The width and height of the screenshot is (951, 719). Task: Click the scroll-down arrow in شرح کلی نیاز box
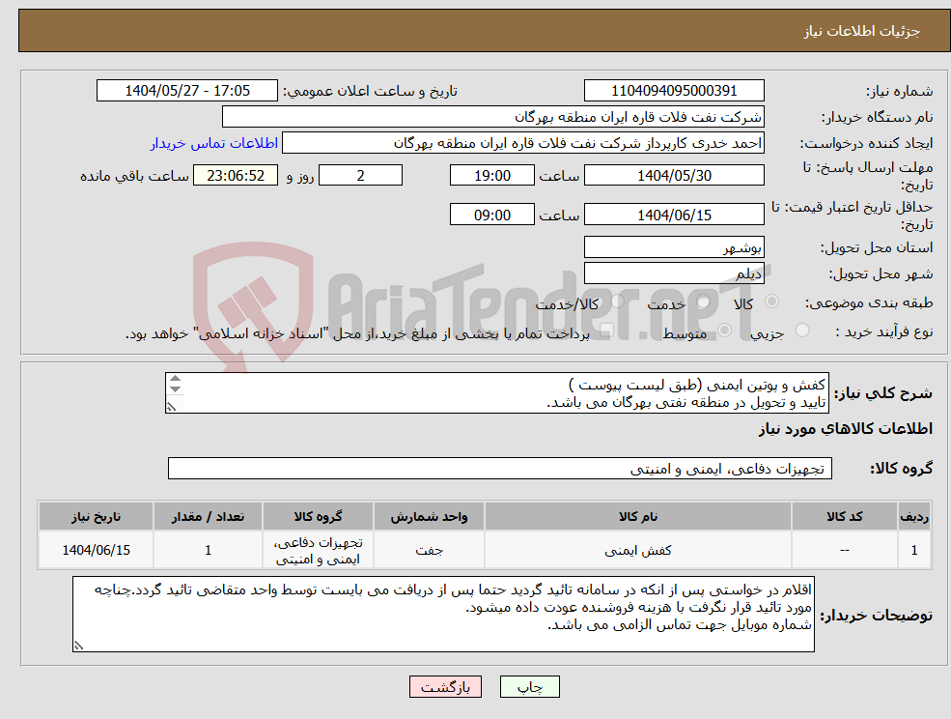point(175,390)
